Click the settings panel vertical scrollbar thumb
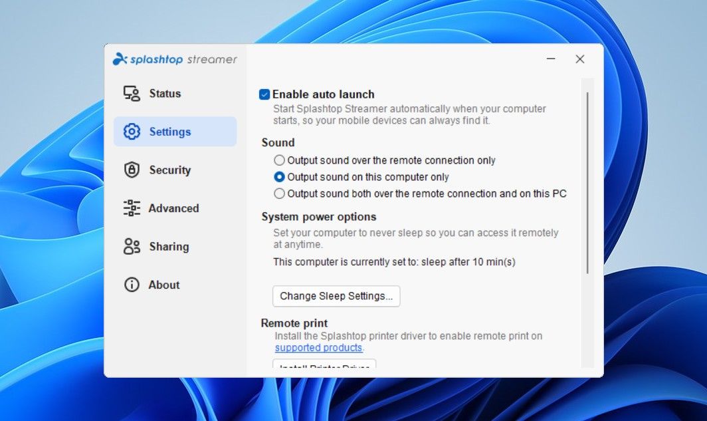 pyautogui.click(x=587, y=183)
